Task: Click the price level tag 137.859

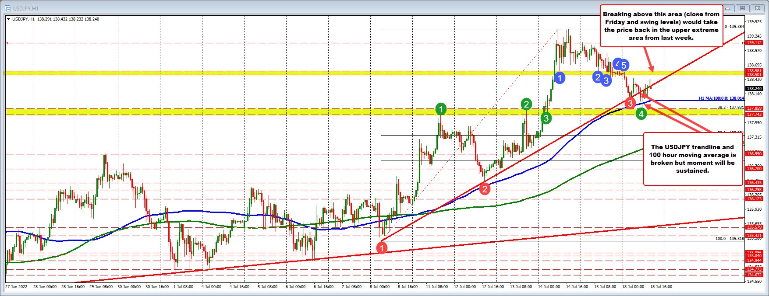Action: [x=755, y=108]
